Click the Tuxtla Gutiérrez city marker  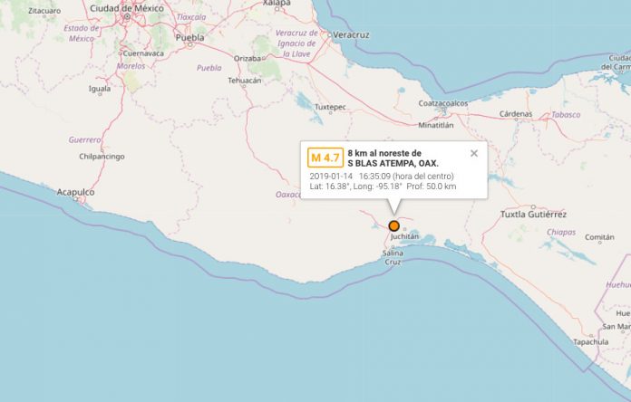point(533,207)
